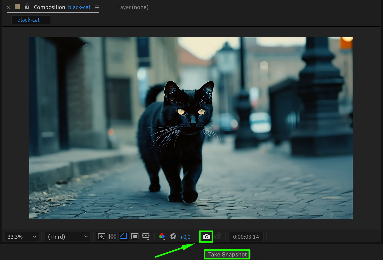The width and height of the screenshot is (383, 260).
Task: Open the (Third) resolution dropdown
Action: pos(67,237)
